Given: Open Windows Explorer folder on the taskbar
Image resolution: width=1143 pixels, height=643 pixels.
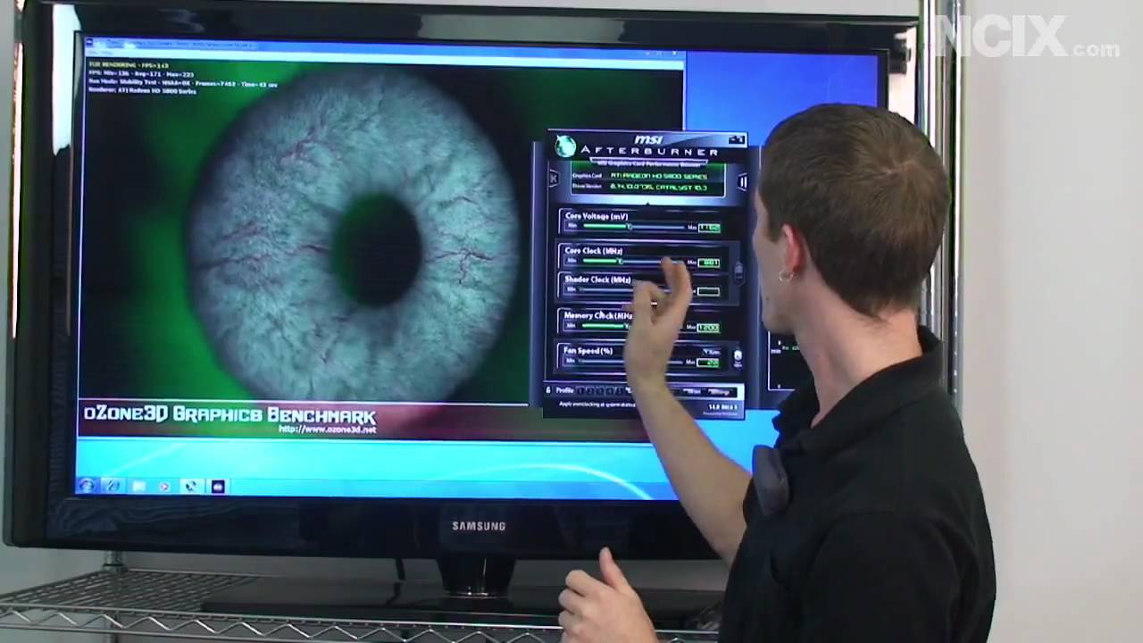Looking at the screenshot, I should tap(138, 486).
